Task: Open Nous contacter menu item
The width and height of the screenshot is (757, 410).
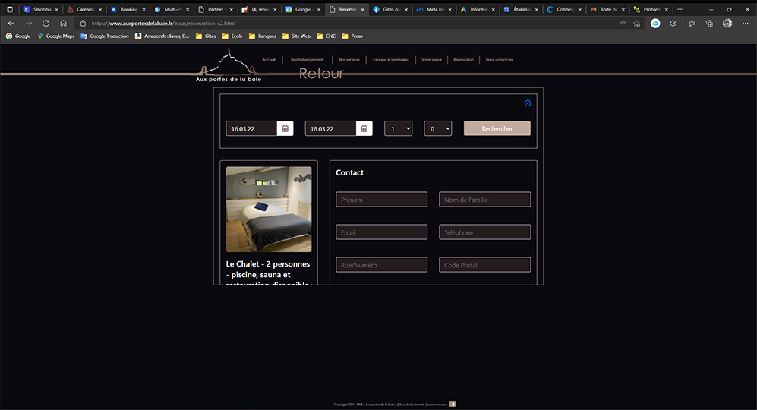Action: point(499,60)
